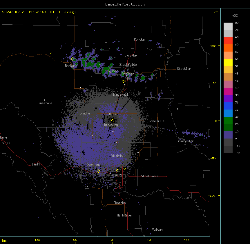Click the Calgary city label

point(116,175)
